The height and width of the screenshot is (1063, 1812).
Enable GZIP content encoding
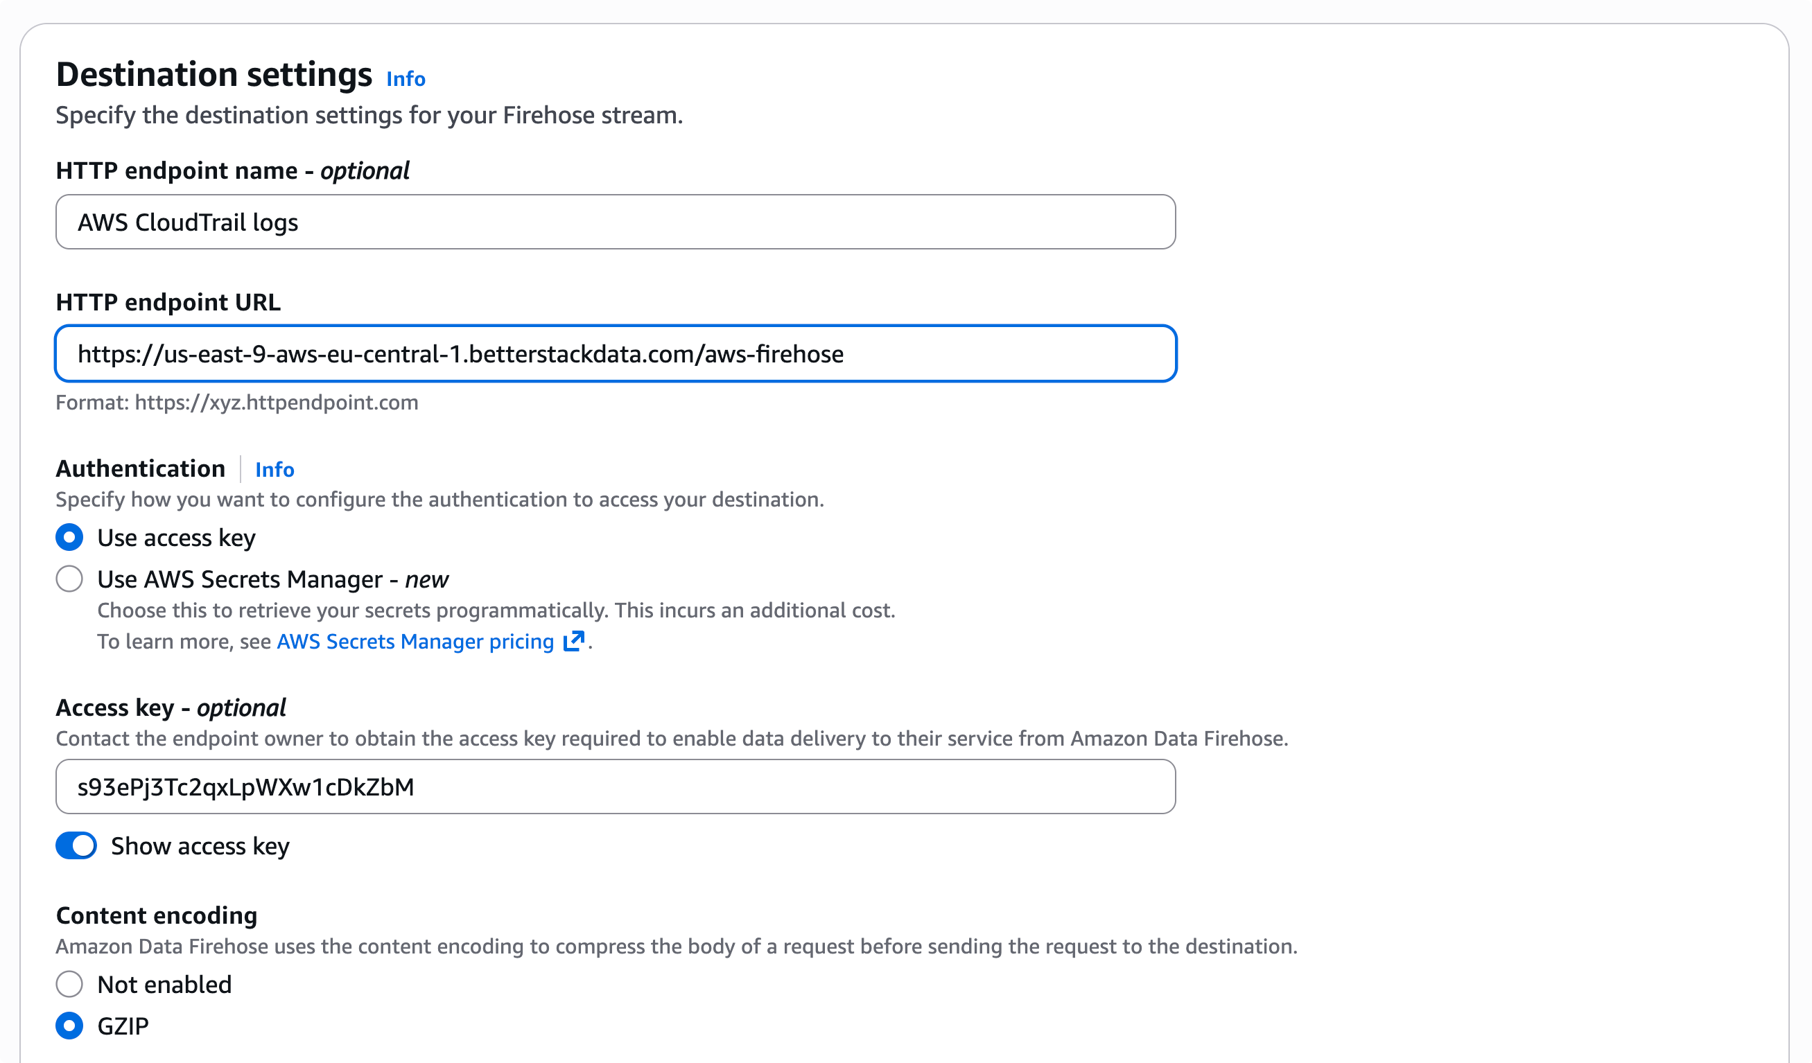coord(69,1026)
